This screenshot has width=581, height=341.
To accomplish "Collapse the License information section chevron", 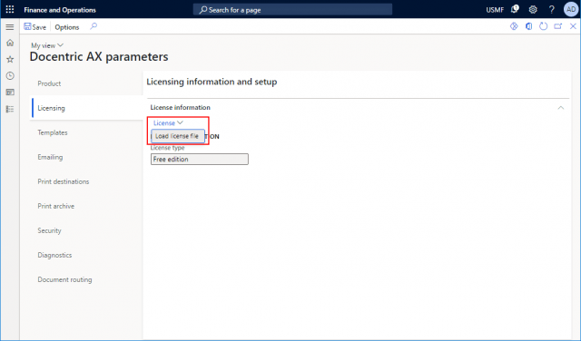I will click(x=561, y=108).
